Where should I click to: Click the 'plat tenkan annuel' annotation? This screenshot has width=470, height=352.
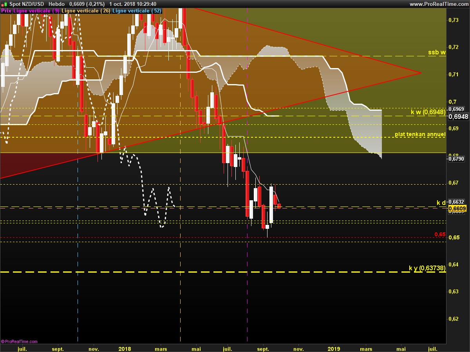[420, 134]
